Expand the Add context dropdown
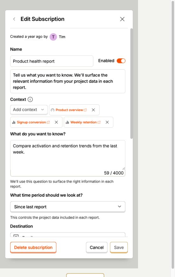This screenshot has height=277, width=175. (x=29, y=110)
